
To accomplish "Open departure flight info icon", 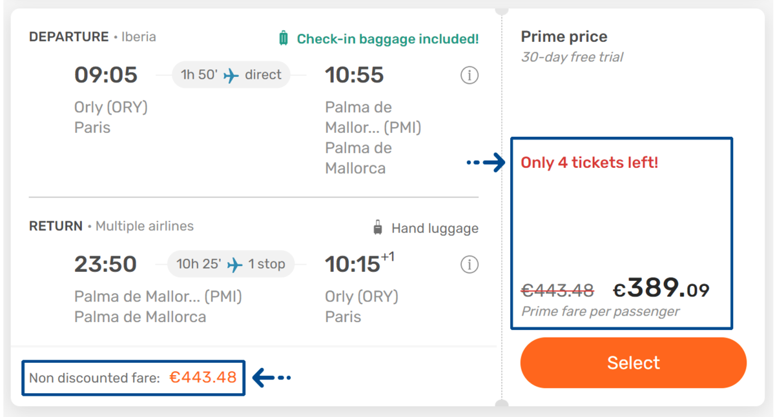I will pos(470,76).
